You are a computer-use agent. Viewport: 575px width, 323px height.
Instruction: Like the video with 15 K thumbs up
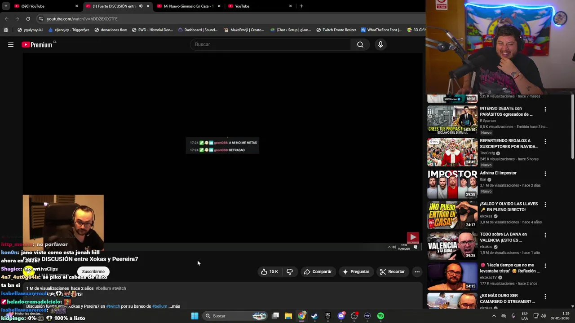tap(270, 271)
